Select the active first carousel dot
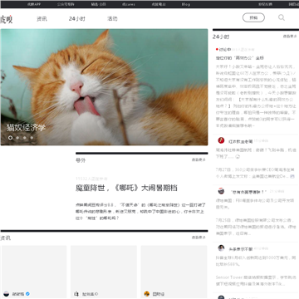This screenshot has width=299, height=299. coord(10,137)
